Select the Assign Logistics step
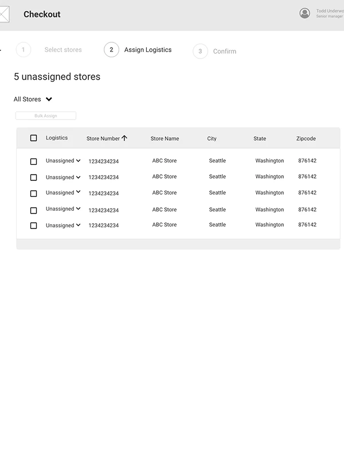The width and height of the screenshot is (344, 458). (x=148, y=50)
